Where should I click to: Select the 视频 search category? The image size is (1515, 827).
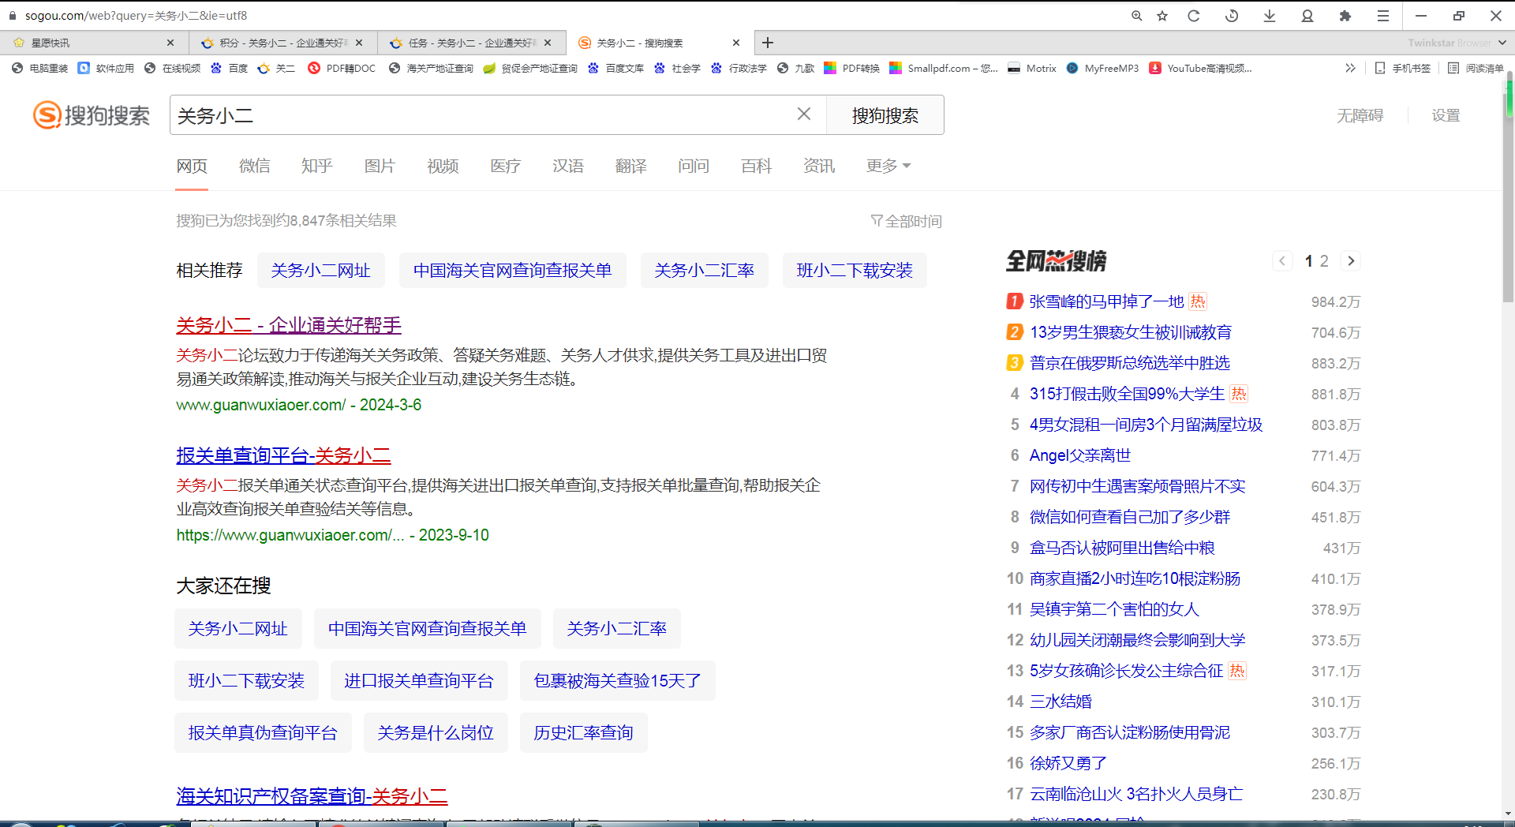click(443, 166)
